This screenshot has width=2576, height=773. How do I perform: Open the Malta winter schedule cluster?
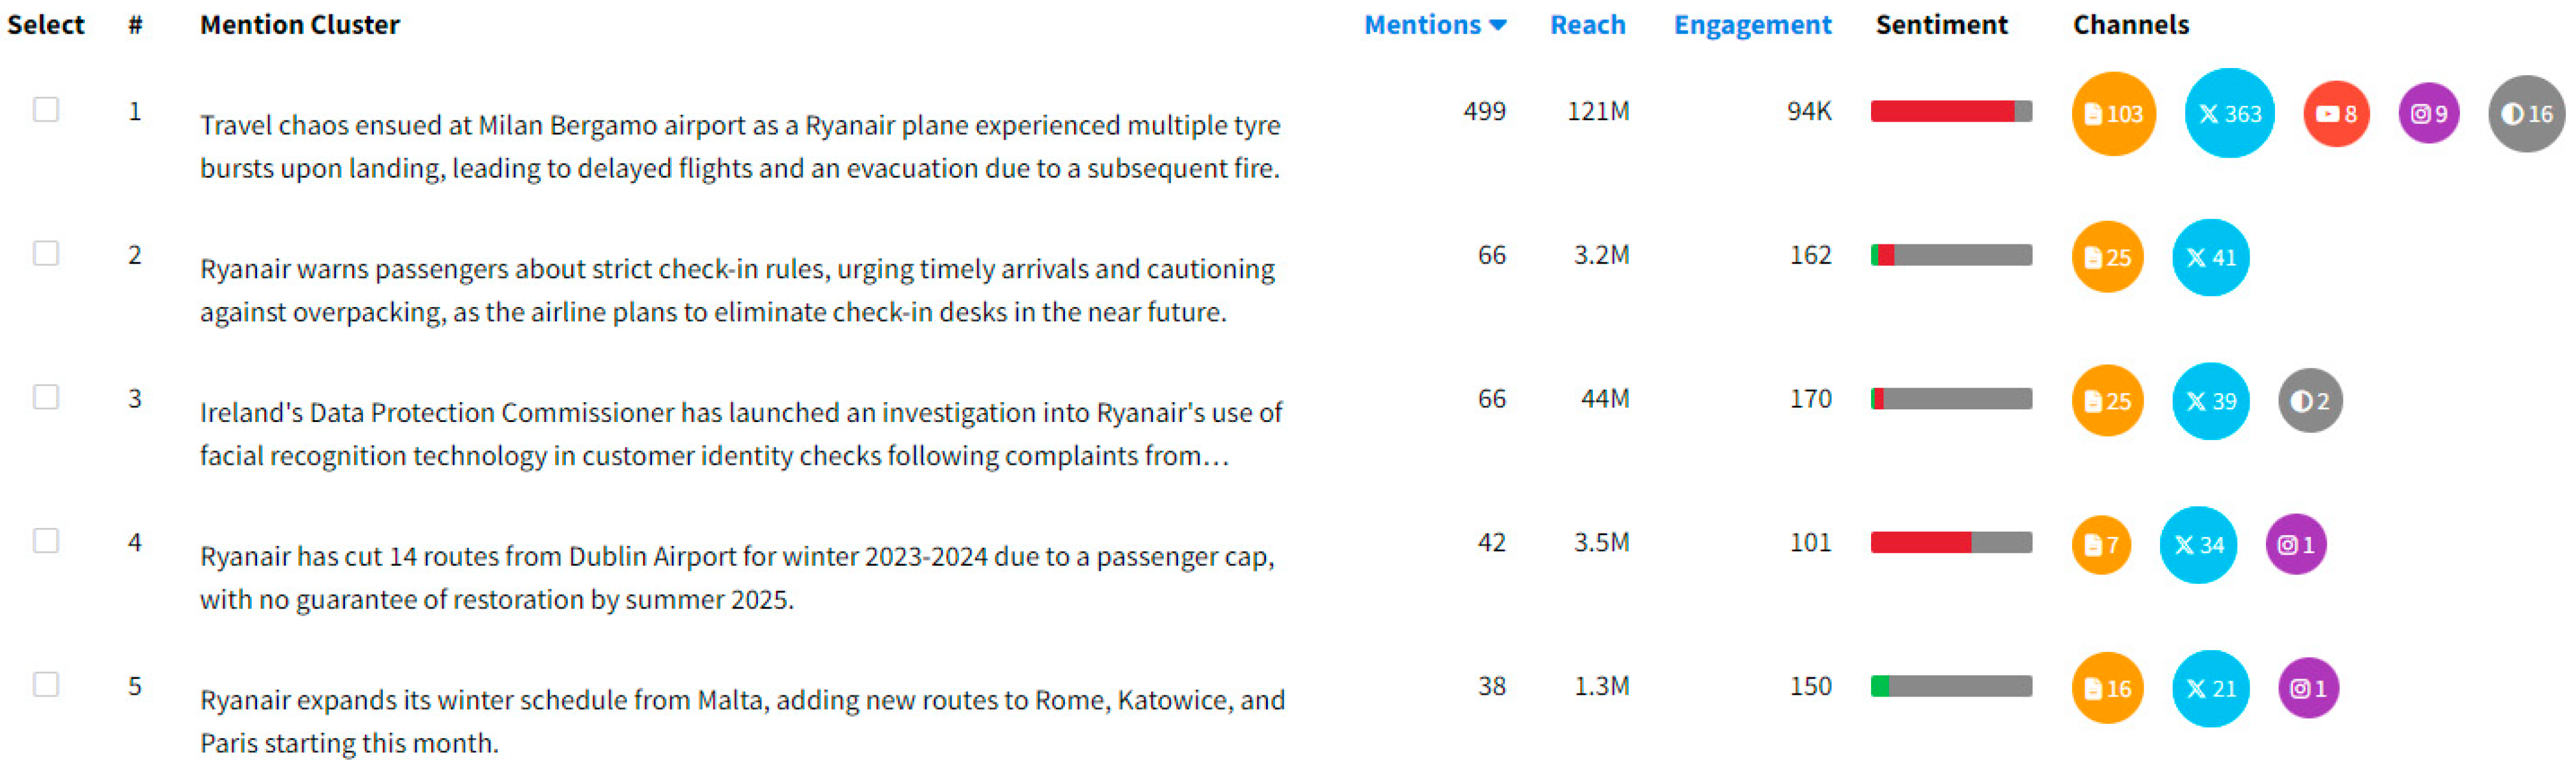(741, 721)
